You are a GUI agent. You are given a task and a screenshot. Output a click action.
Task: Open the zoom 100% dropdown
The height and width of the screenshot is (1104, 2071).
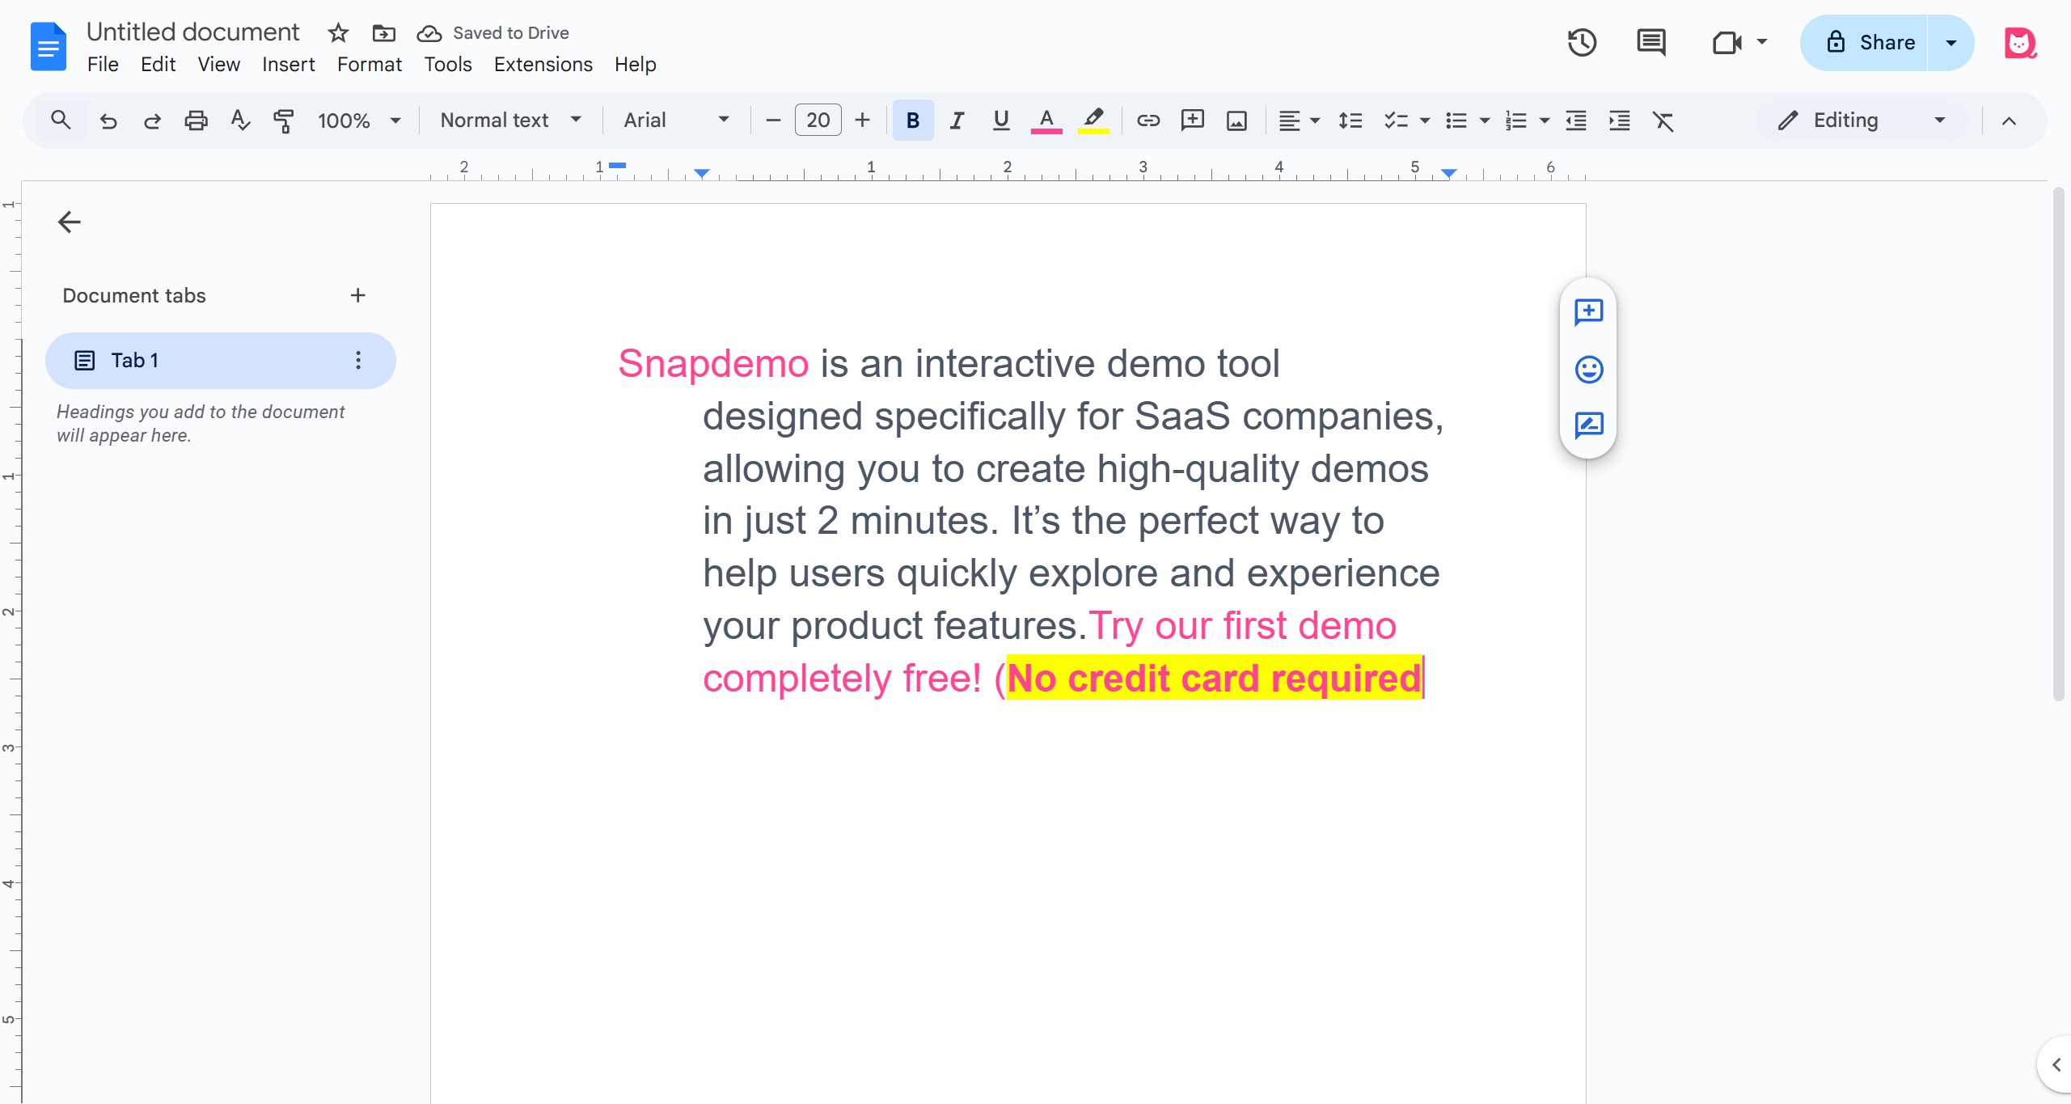[x=359, y=121]
